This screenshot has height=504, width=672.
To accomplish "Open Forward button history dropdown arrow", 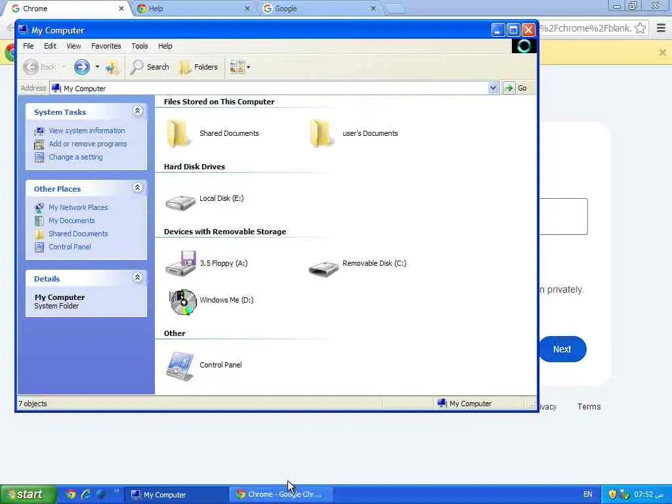I will coord(97,67).
